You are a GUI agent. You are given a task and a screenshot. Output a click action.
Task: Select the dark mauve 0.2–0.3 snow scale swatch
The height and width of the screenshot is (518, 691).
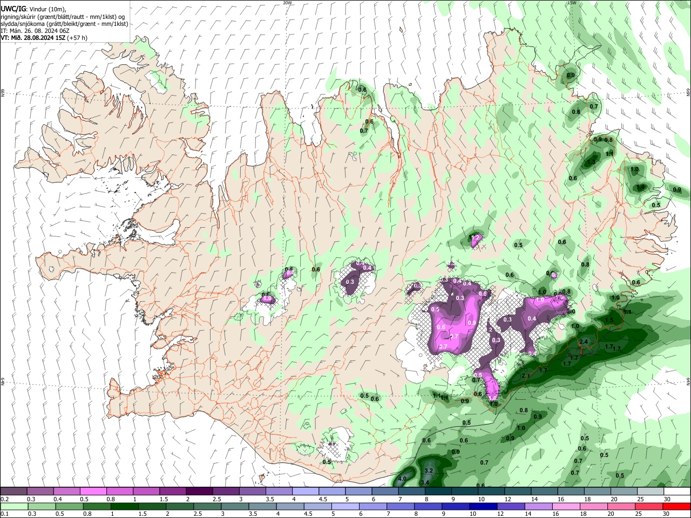[x=13, y=491]
